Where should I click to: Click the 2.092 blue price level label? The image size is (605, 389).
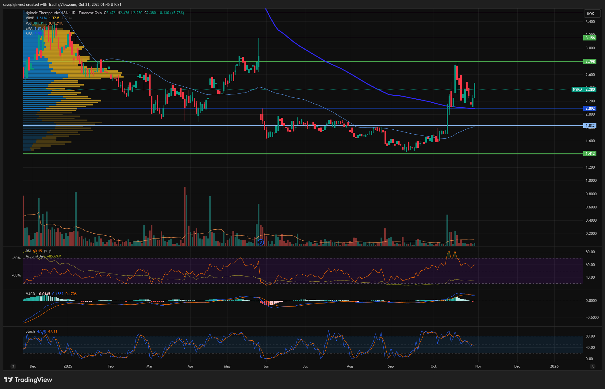[x=590, y=109]
